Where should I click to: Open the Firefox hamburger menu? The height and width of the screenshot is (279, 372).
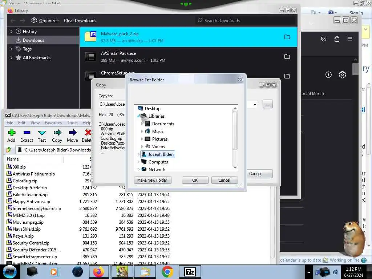(350, 39)
